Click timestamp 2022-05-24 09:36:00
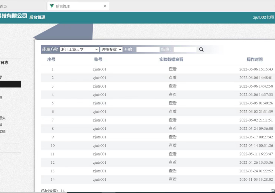This screenshot has width=275, height=193. tap(256, 128)
